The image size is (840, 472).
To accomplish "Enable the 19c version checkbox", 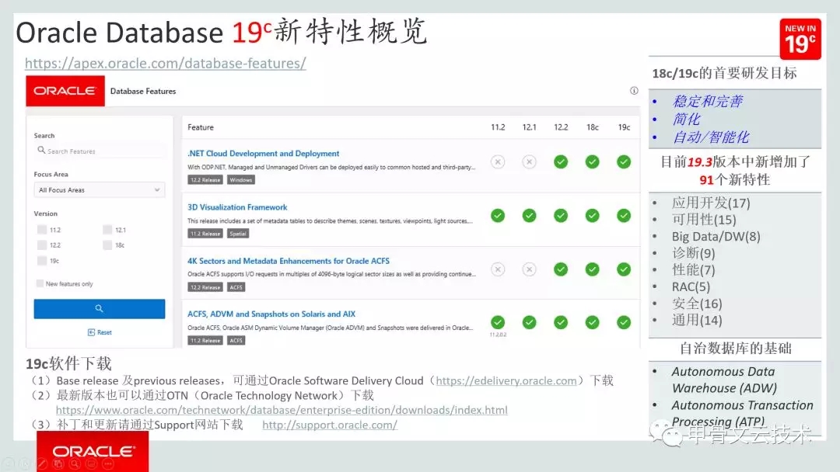I will coord(41,261).
